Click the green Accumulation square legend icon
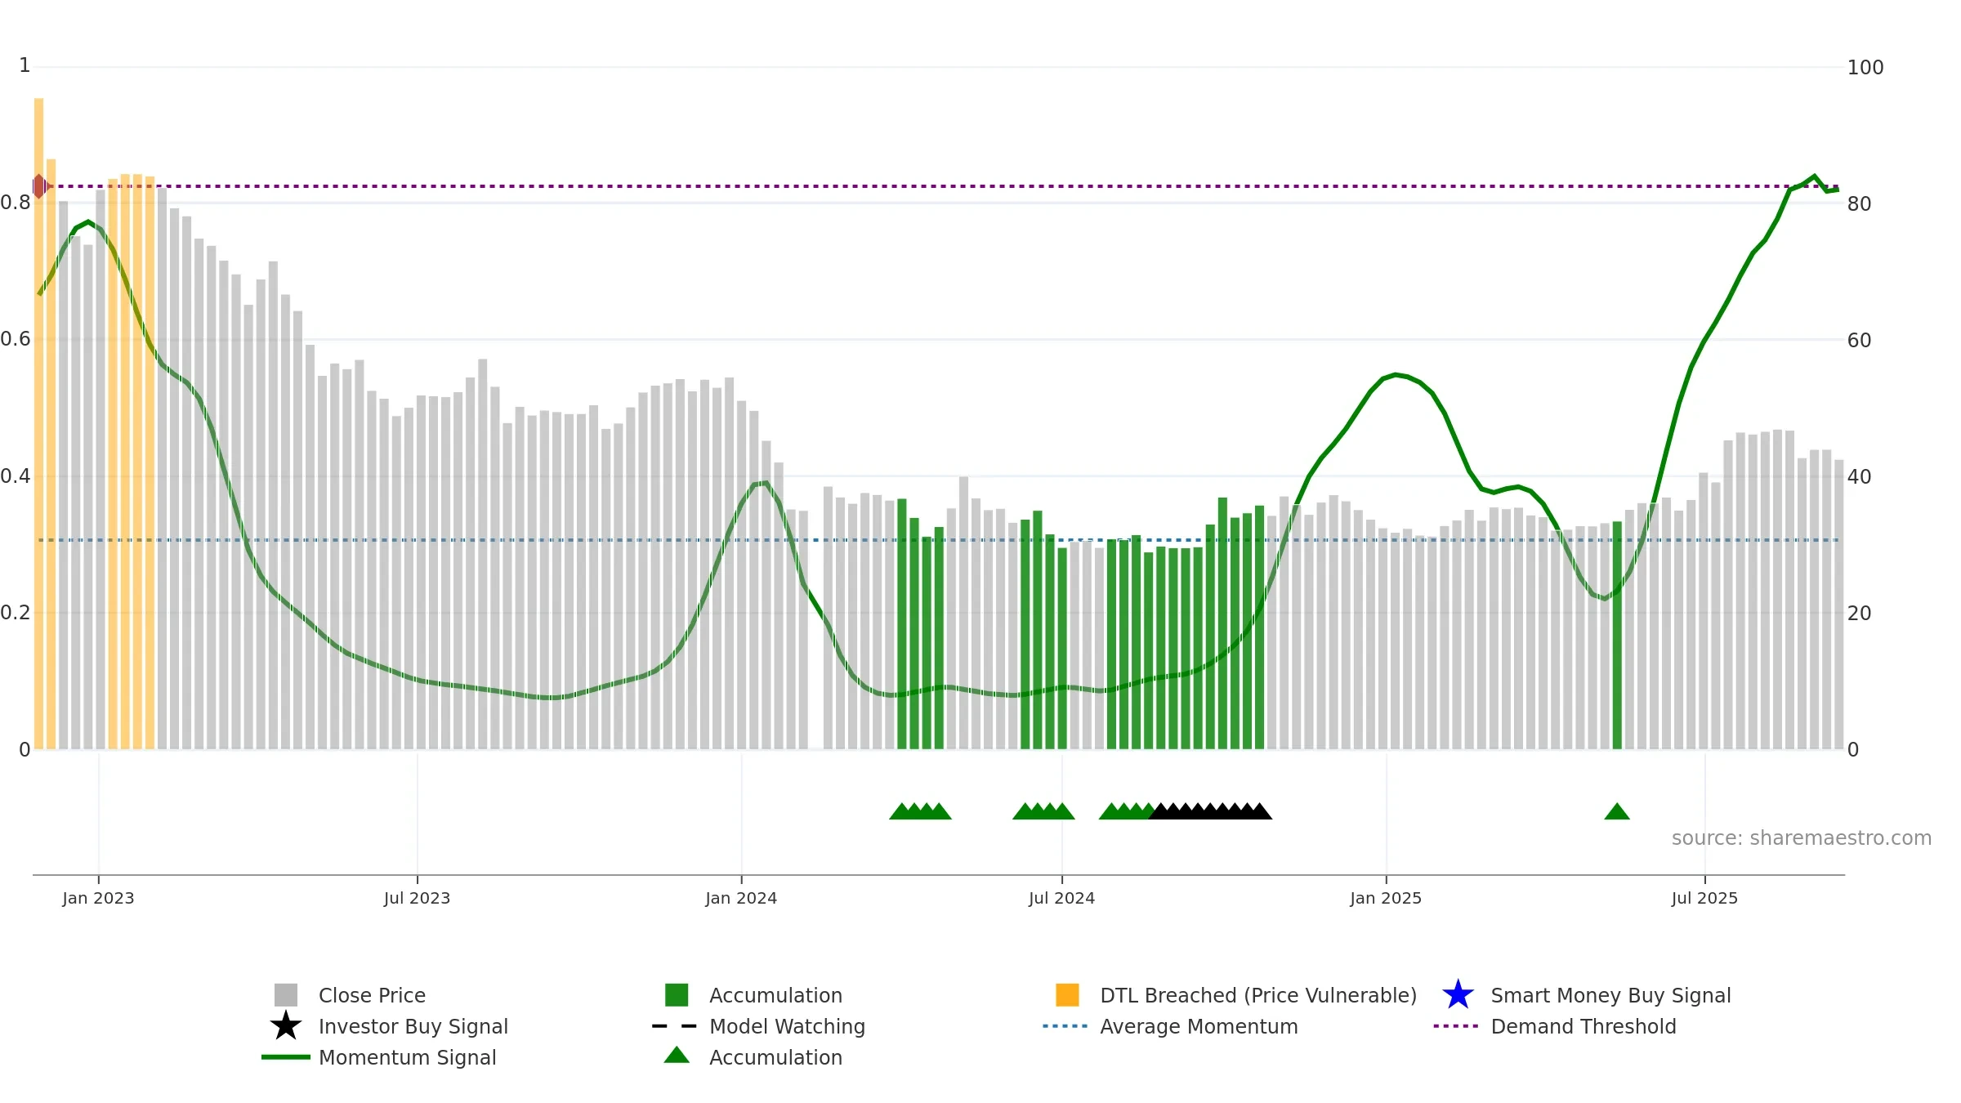Viewport: 1961px width, 1103px height. click(x=677, y=995)
